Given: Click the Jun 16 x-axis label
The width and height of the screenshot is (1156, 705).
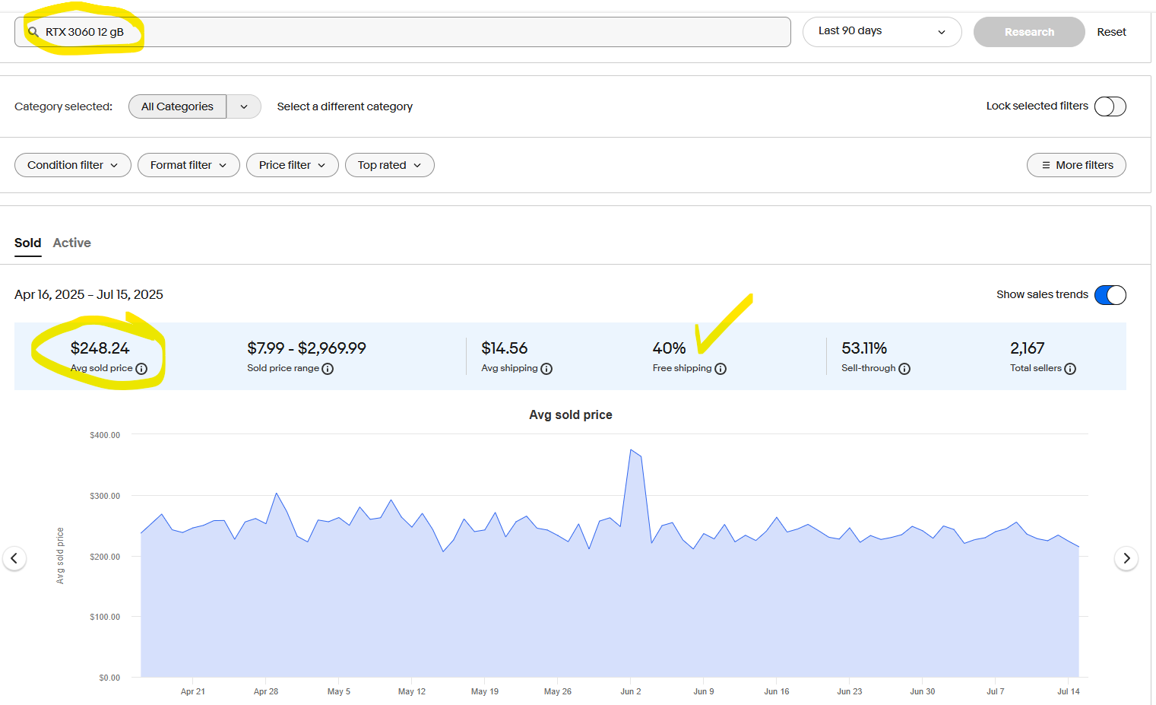Looking at the screenshot, I should pyautogui.click(x=777, y=691).
